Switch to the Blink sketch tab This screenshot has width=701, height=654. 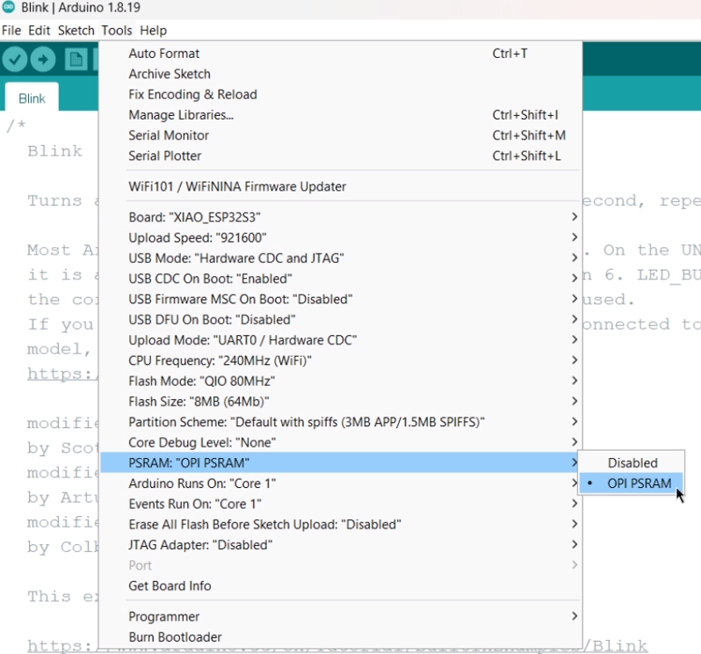pyautogui.click(x=32, y=98)
